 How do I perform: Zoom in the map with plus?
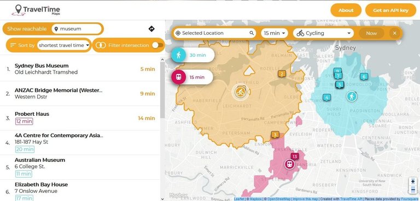pyautogui.click(x=413, y=181)
